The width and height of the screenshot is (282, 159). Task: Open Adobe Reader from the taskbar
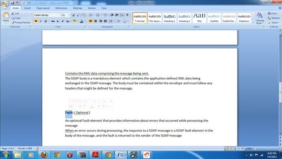(95, 155)
